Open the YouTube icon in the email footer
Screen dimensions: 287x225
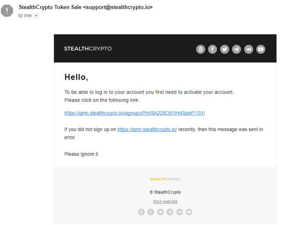tap(189, 212)
